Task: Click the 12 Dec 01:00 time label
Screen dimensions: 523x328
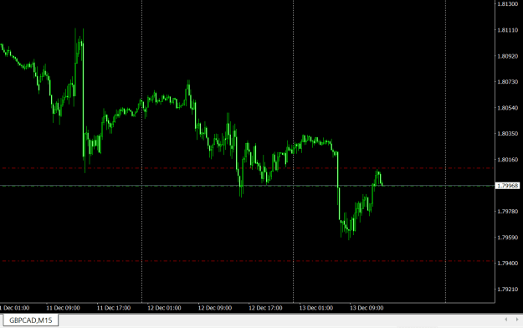Action: 164,308
